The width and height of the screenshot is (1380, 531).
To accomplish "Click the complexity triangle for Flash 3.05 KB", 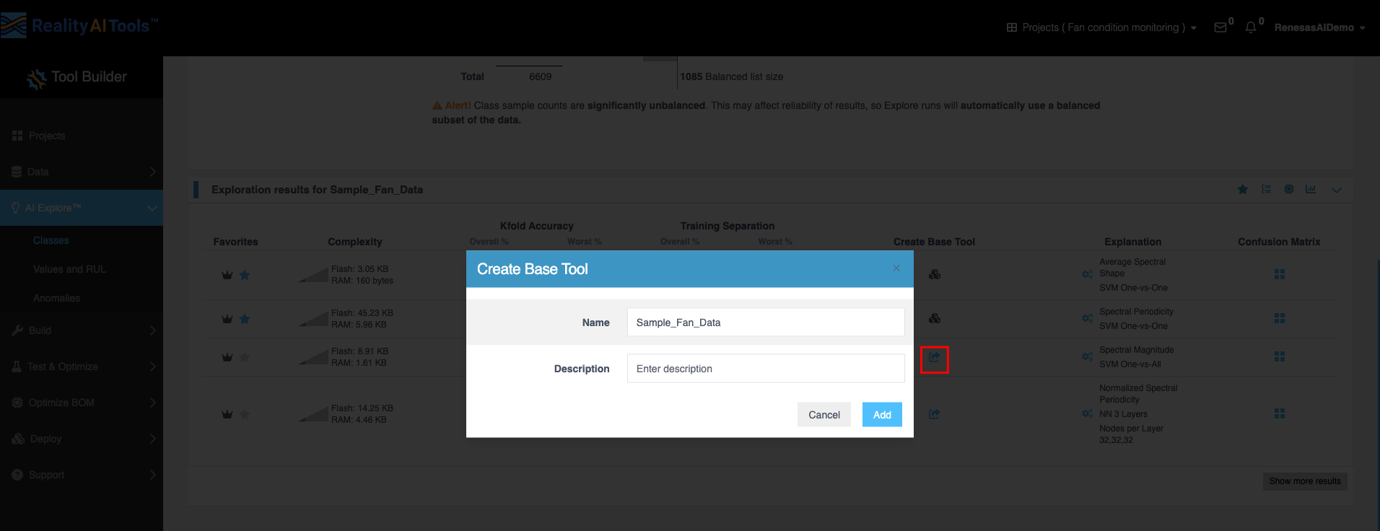I will click(314, 275).
